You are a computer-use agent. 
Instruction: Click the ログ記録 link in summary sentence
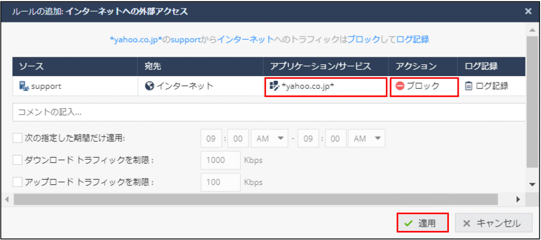point(413,39)
